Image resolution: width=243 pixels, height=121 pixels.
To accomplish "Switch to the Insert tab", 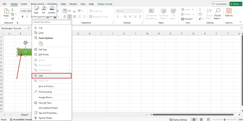I will click(24, 4).
